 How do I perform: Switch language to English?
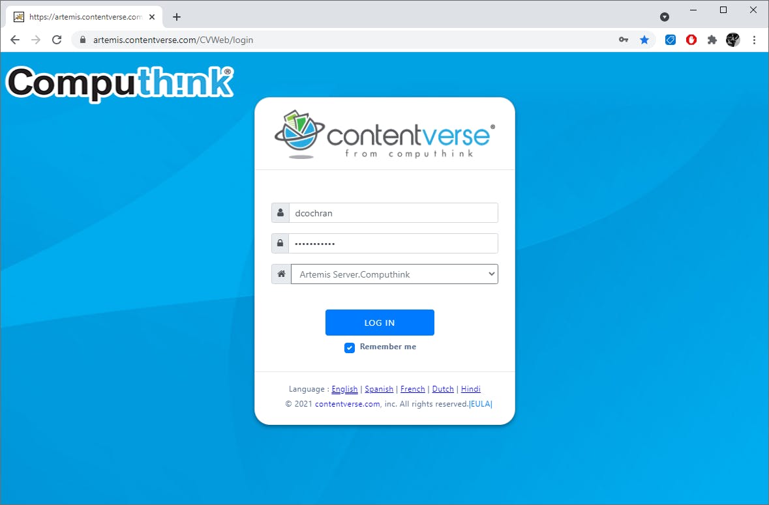pos(344,389)
